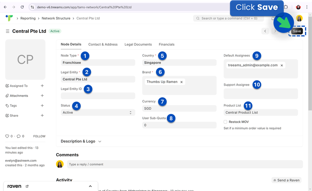Click plus icon beside Share

point(42,115)
